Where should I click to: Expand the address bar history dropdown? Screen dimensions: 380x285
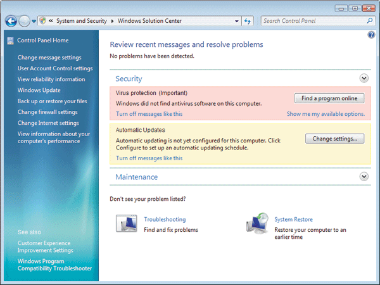(x=237, y=21)
